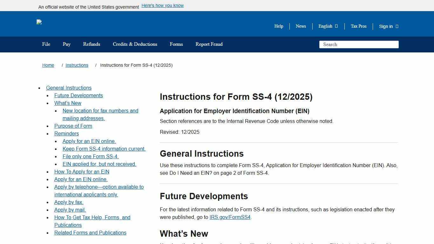Expand "Here's how you know" banner
The image size is (434, 244).
pyautogui.click(x=162, y=5)
